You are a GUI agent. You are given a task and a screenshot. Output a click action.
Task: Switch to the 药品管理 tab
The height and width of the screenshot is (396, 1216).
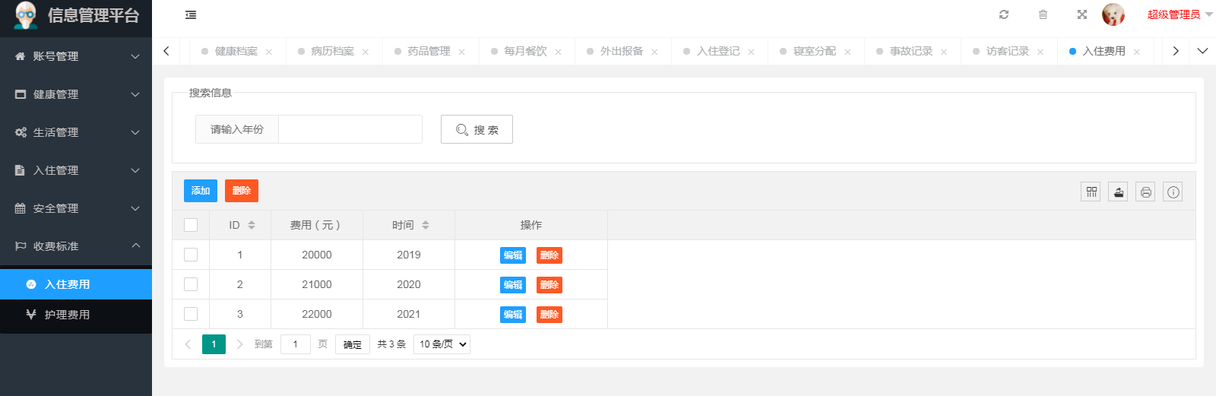click(x=429, y=51)
